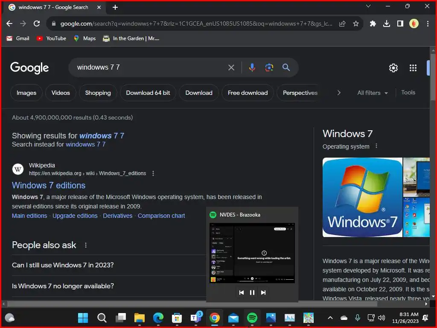Open Chrome three-dot menu
The width and height of the screenshot is (437, 328).
pyautogui.click(x=428, y=24)
